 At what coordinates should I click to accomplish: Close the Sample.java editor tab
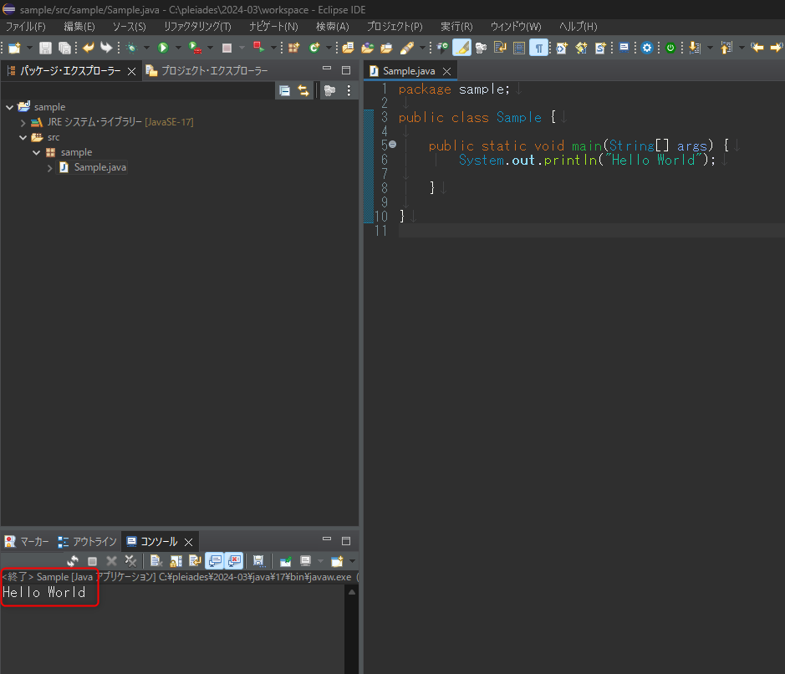(447, 72)
